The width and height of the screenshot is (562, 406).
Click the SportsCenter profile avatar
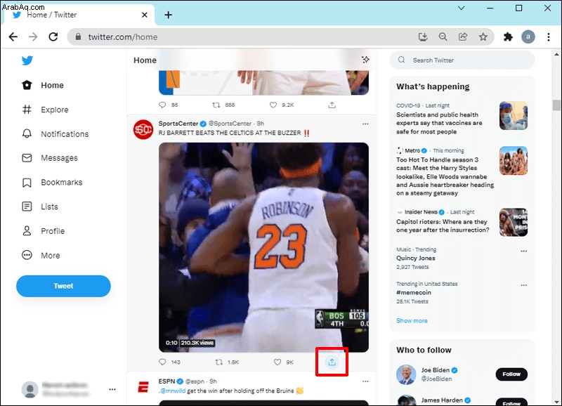tap(143, 130)
